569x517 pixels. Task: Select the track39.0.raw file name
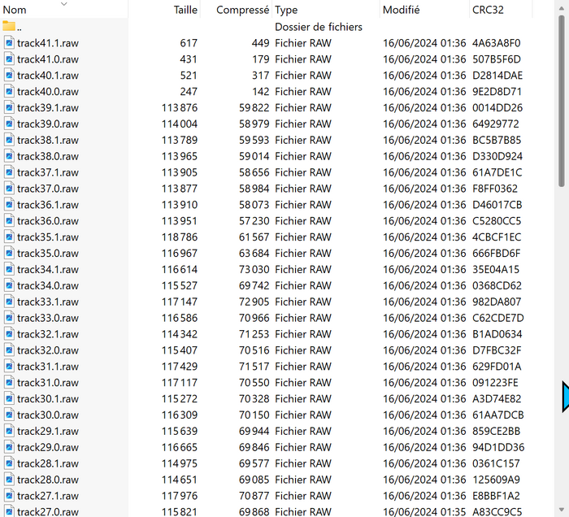coord(48,124)
